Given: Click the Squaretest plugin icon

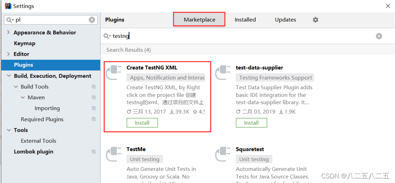Looking at the screenshot, I should coord(223,154).
